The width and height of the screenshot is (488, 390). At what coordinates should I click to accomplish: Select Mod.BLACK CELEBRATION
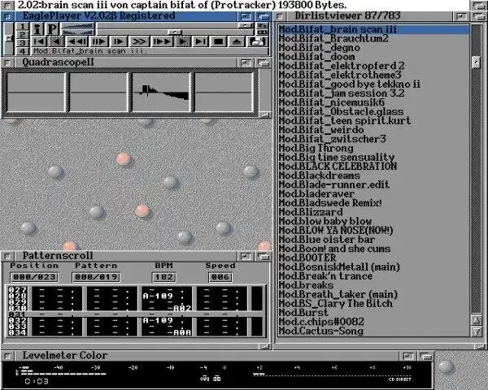[373, 167]
